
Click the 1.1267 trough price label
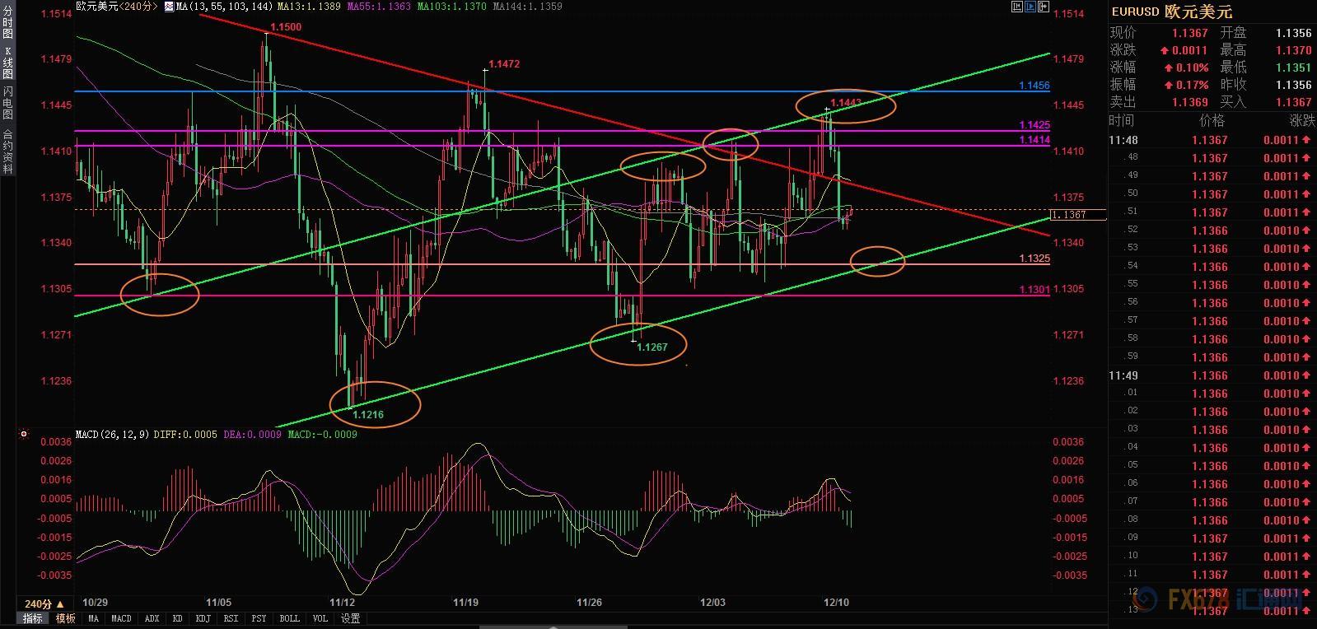point(652,347)
